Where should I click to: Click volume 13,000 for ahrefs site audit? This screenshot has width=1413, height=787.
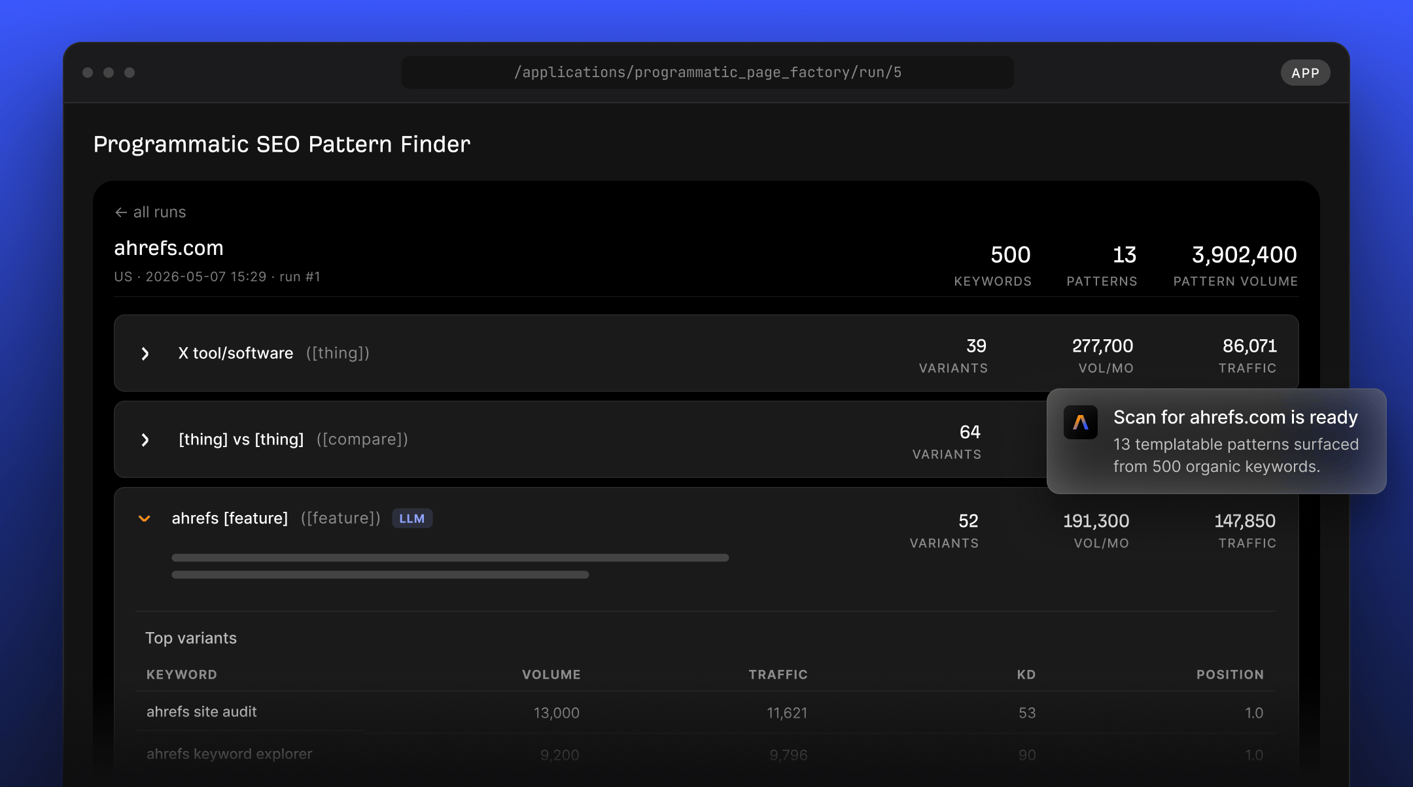coord(557,713)
